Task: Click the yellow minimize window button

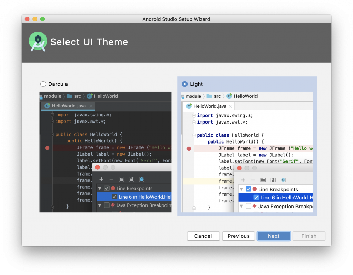Action: (35, 19)
